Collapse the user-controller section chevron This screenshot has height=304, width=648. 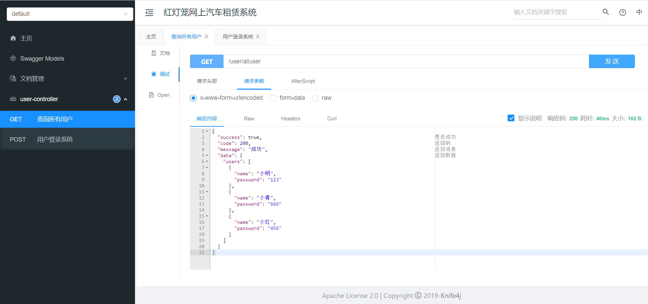click(x=125, y=99)
